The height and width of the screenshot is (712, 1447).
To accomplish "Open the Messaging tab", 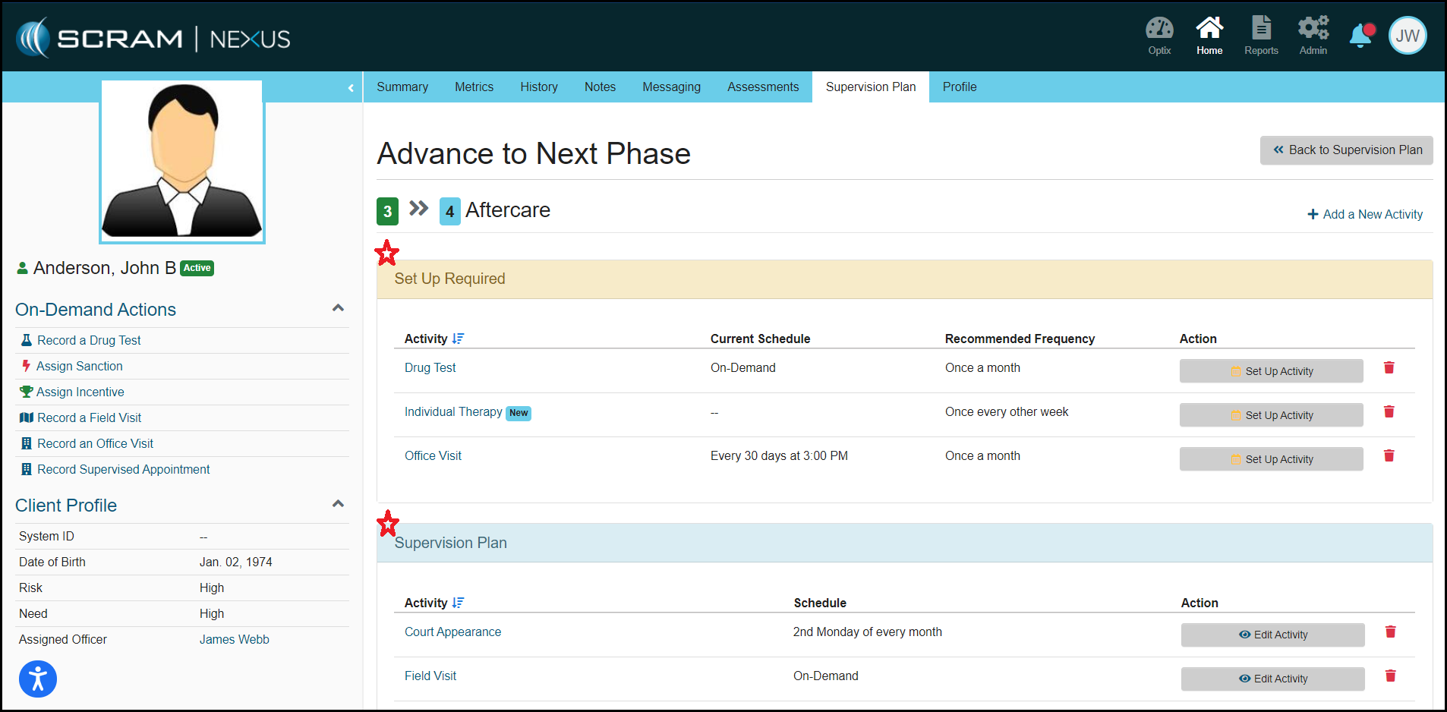I will pos(671,87).
